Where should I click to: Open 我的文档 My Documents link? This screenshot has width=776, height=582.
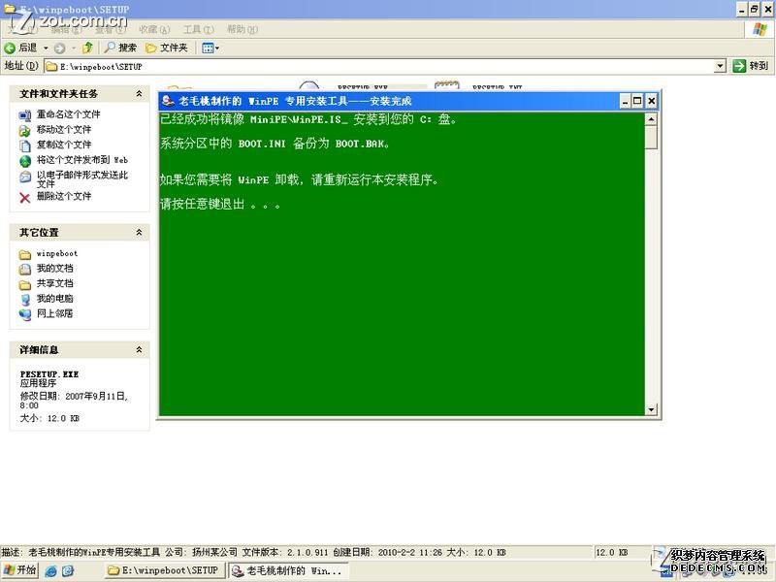coord(55,269)
